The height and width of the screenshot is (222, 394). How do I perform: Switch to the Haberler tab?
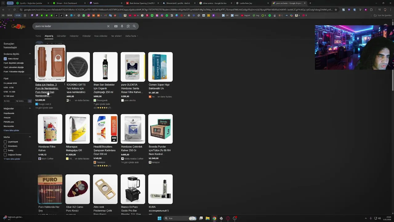[74, 36]
